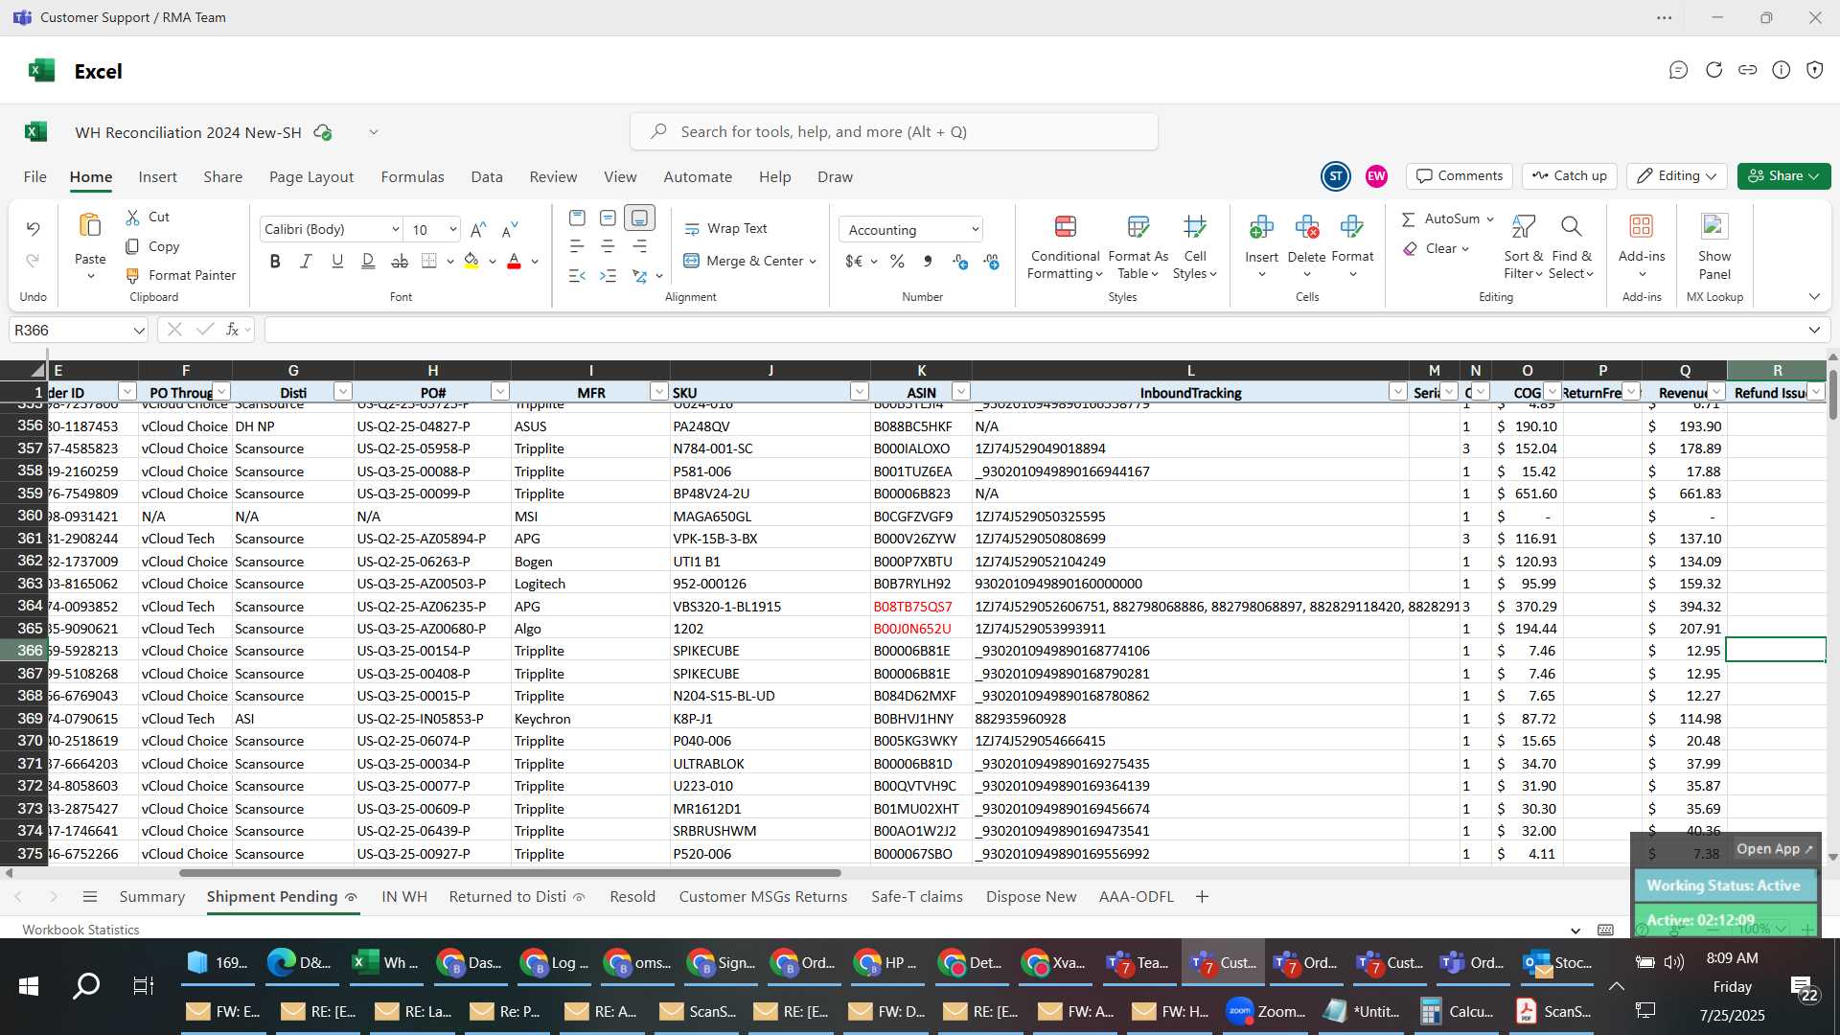
Task: Click the Catch up button
Action: (x=1569, y=175)
